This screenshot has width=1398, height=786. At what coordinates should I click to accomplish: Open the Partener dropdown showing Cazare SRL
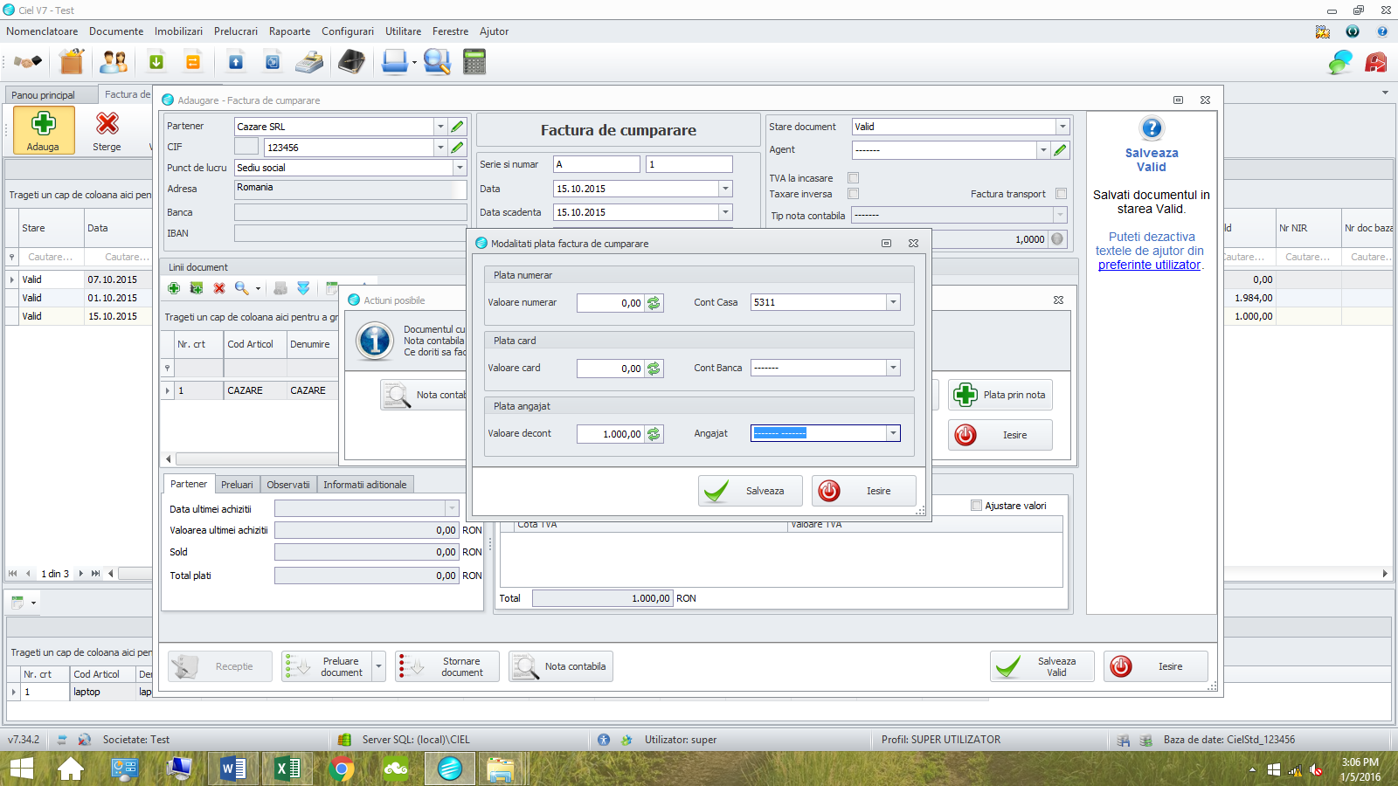pyautogui.click(x=440, y=127)
